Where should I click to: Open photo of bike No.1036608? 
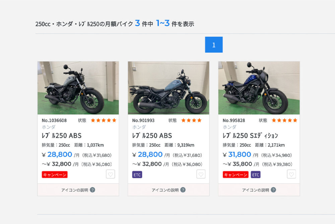pos(78,88)
